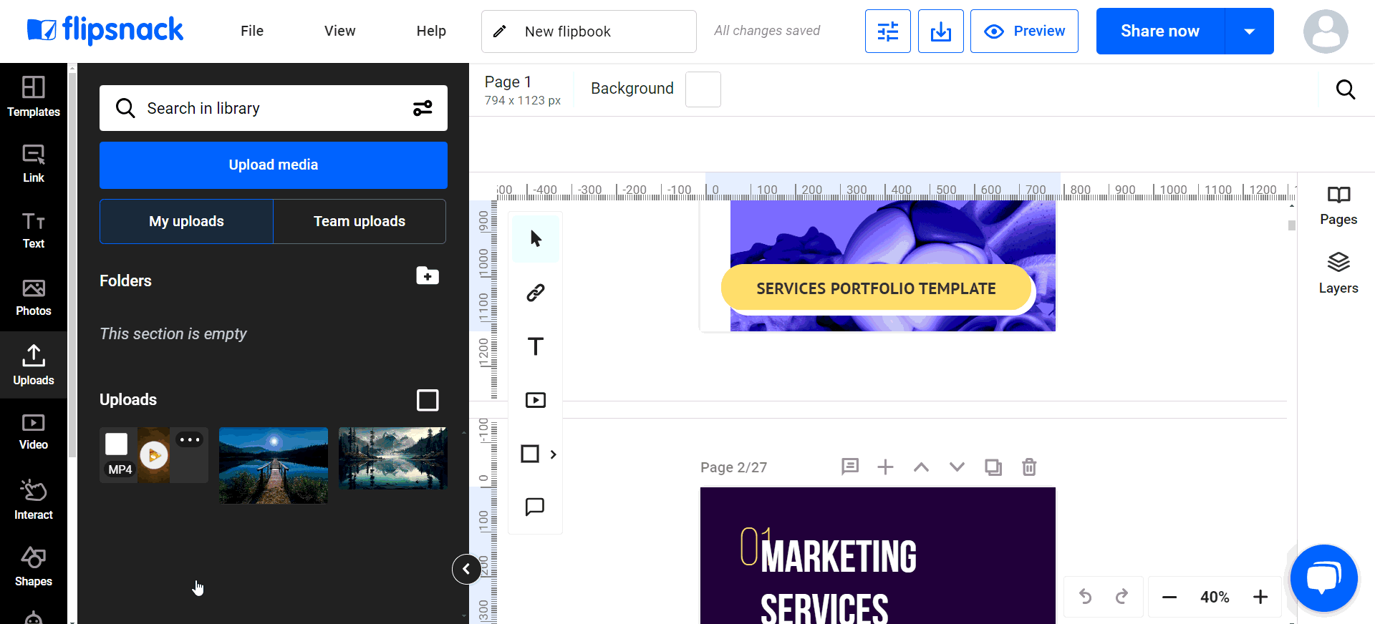Click the create new folder icon
Viewport: 1375px width, 624px height.
(x=428, y=276)
